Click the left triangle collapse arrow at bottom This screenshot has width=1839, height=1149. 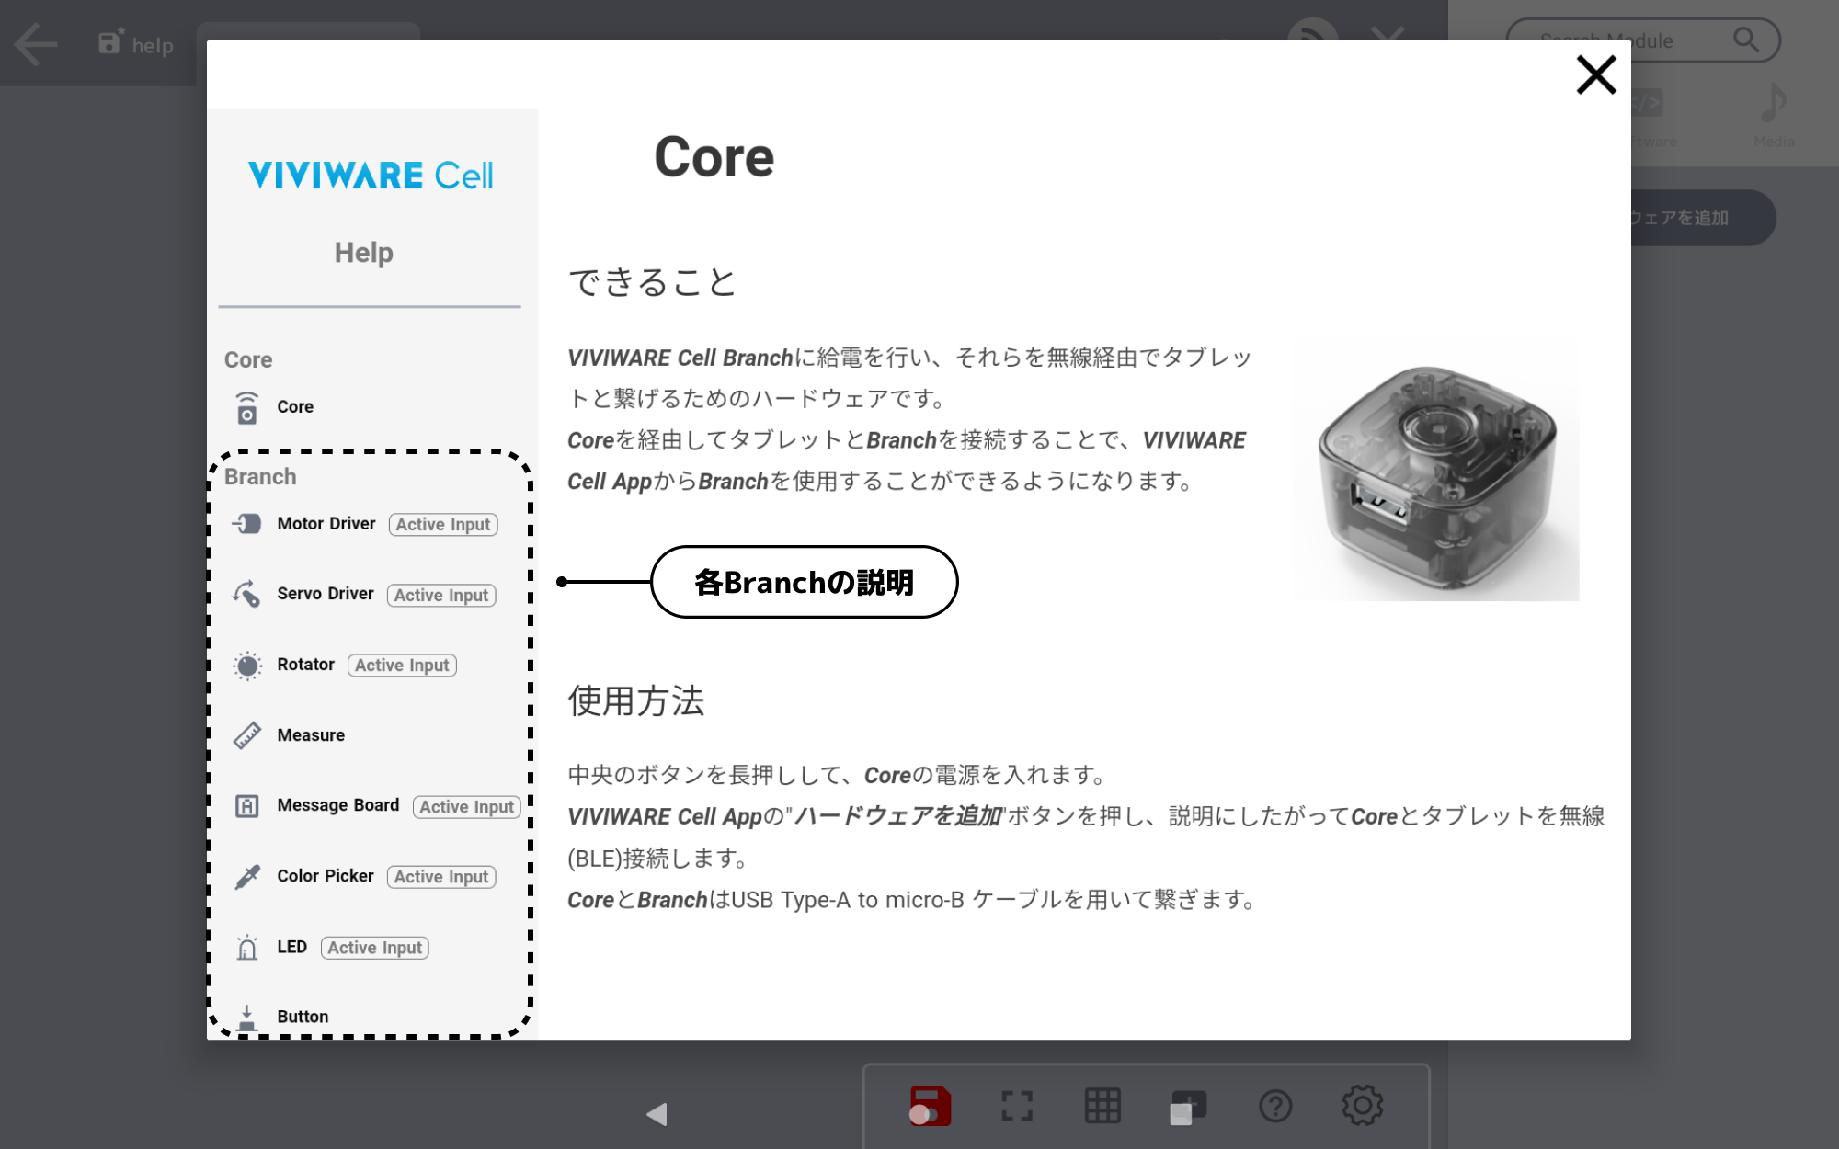click(657, 1115)
